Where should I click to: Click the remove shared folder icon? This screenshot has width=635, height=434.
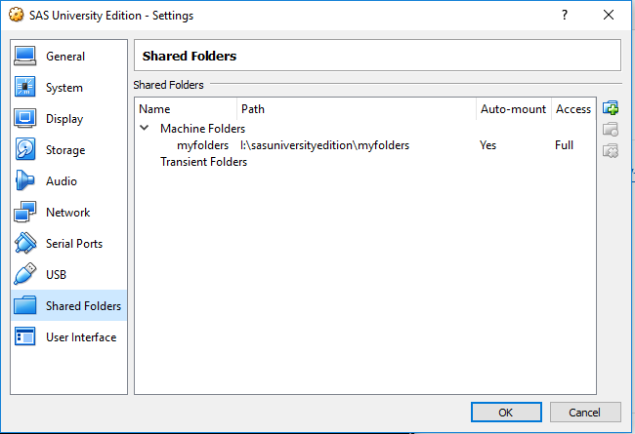coord(611,151)
